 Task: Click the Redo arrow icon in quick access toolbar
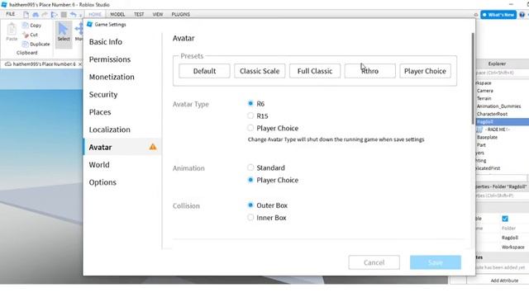point(45,15)
